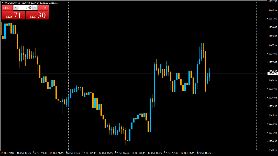Click the 1229.15 price scale label

(273, 45)
